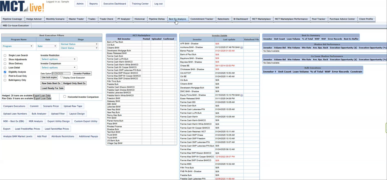Screen dimensions: 387x180
Task: Export Loan Data for Hedged loans
Action: click(x=42, y=95)
